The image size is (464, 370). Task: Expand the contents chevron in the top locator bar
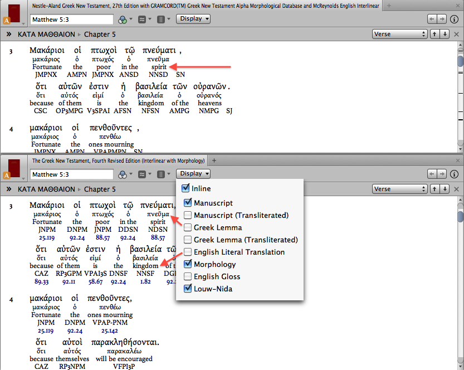9,35
